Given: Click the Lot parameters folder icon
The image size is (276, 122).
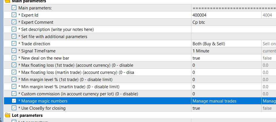Looking at the screenshot, I should (8, 115).
